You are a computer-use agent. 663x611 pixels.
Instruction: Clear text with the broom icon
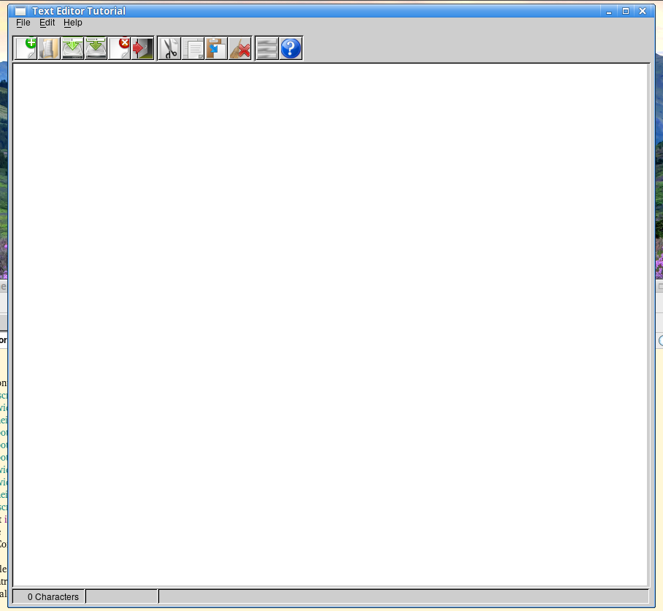(240, 49)
